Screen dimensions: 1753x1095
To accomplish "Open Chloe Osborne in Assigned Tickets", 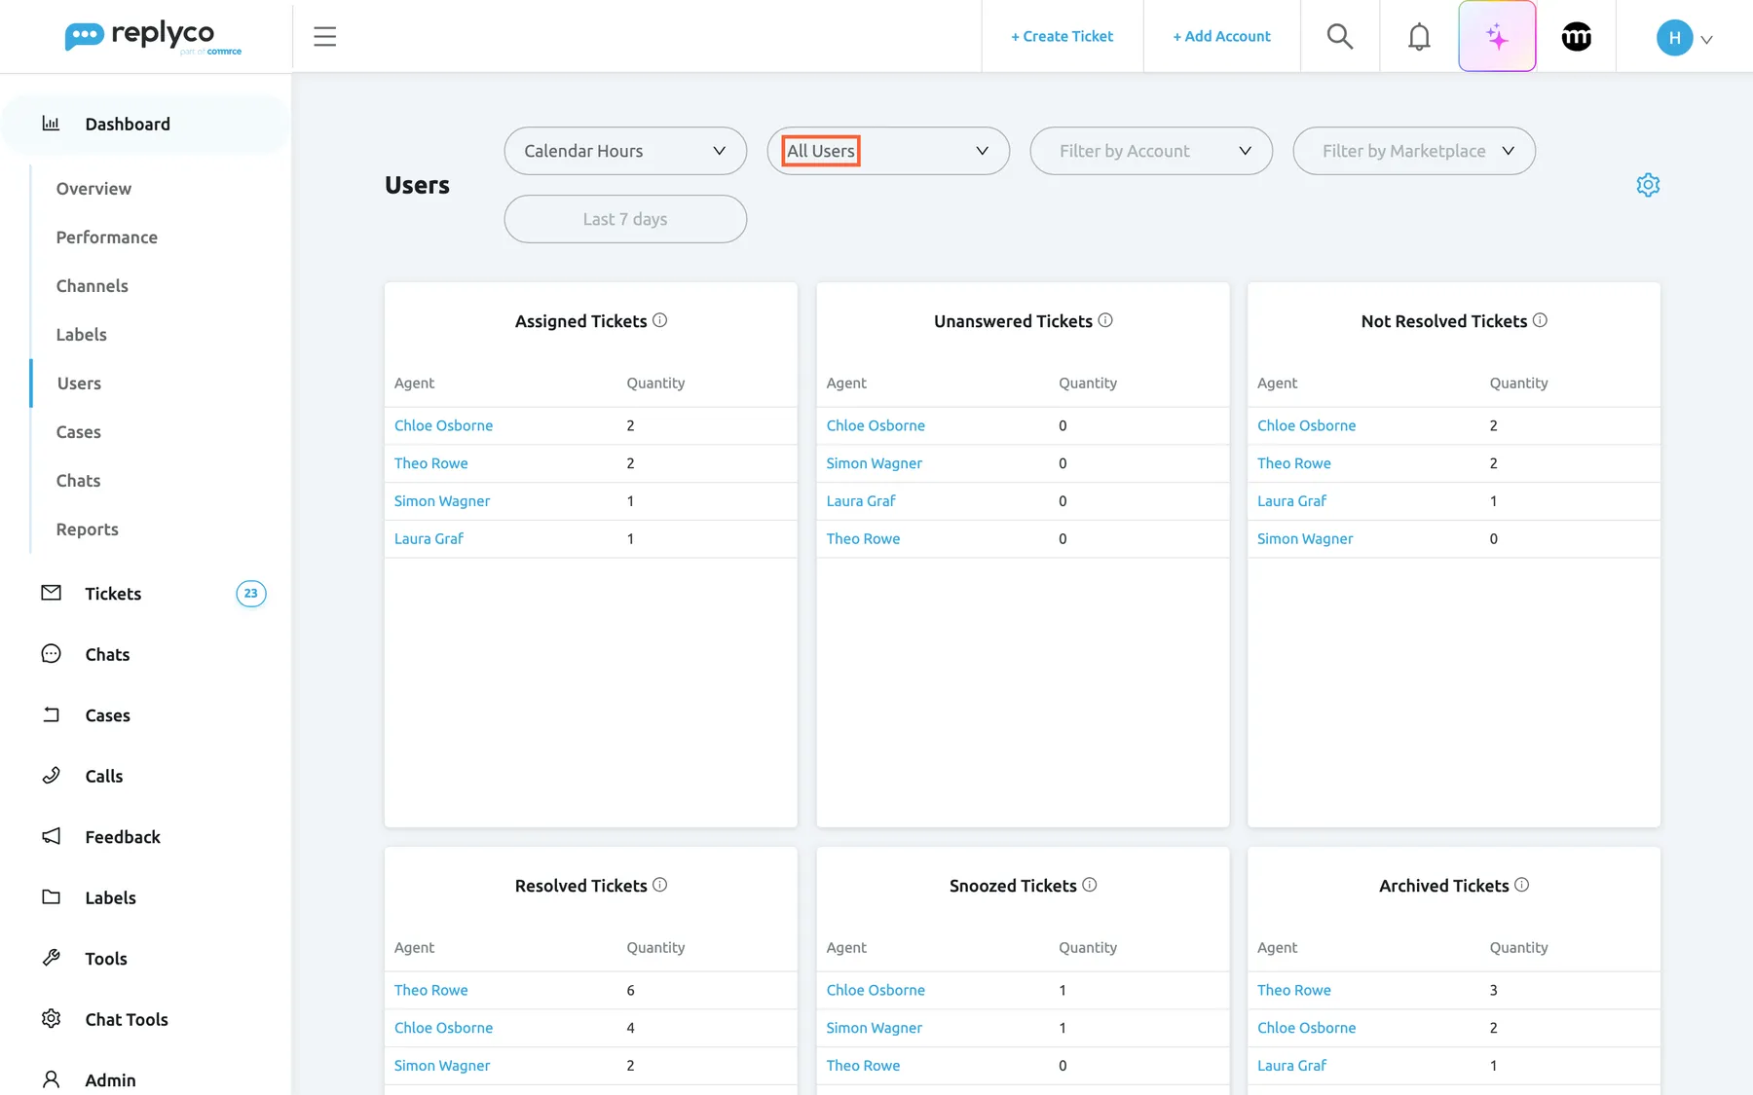I will [x=443, y=425].
